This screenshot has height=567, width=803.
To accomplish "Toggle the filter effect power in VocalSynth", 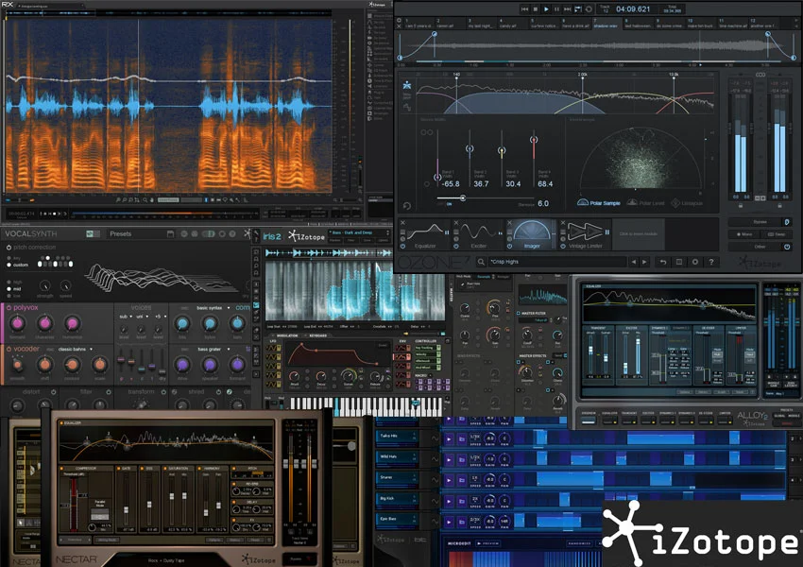I will pos(109,392).
